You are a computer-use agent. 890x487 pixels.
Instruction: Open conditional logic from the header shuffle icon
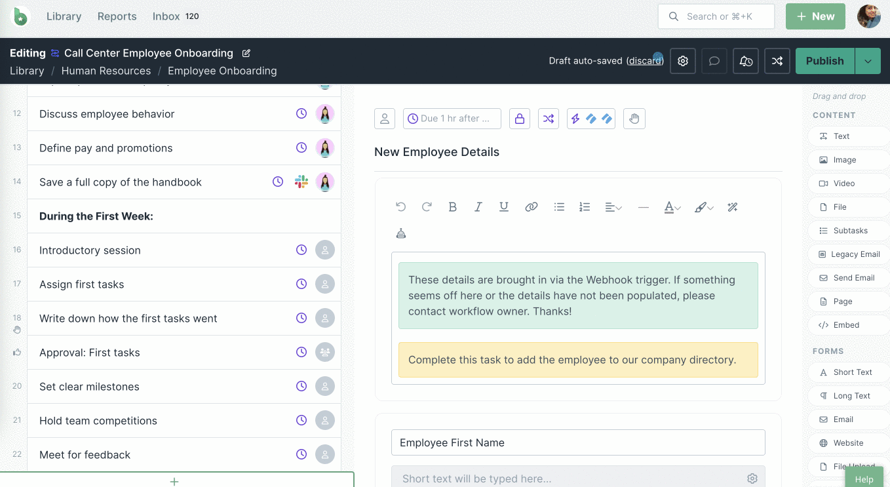pyautogui.click(x=777, y=61)
